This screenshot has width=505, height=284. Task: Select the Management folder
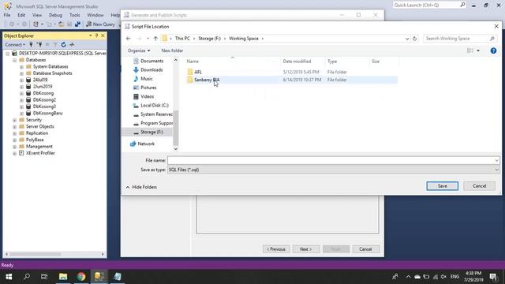point(39,147)
